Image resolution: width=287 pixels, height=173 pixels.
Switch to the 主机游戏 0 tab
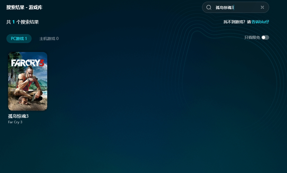point(49,39)
